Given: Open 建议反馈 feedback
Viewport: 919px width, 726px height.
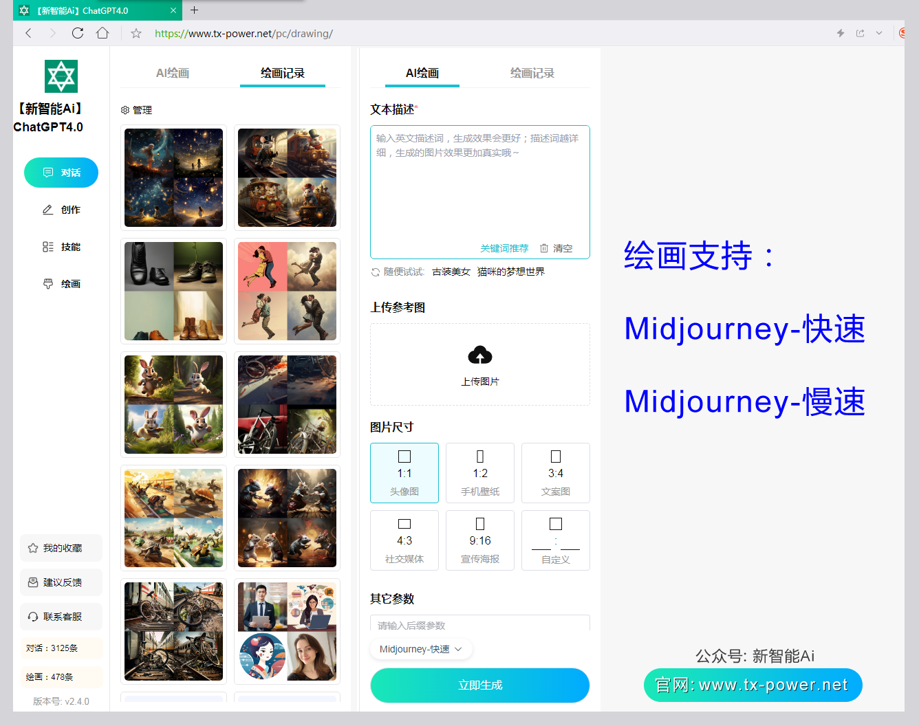Looking at the screenshot, I should tap(61, 582).
